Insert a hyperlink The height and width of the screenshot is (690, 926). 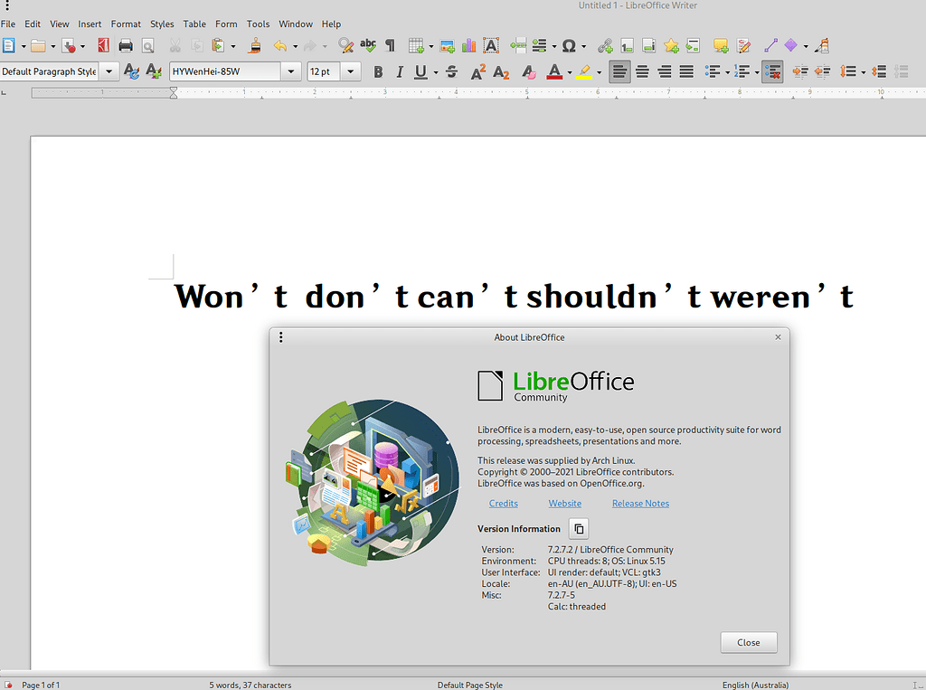tap(604, 45)
